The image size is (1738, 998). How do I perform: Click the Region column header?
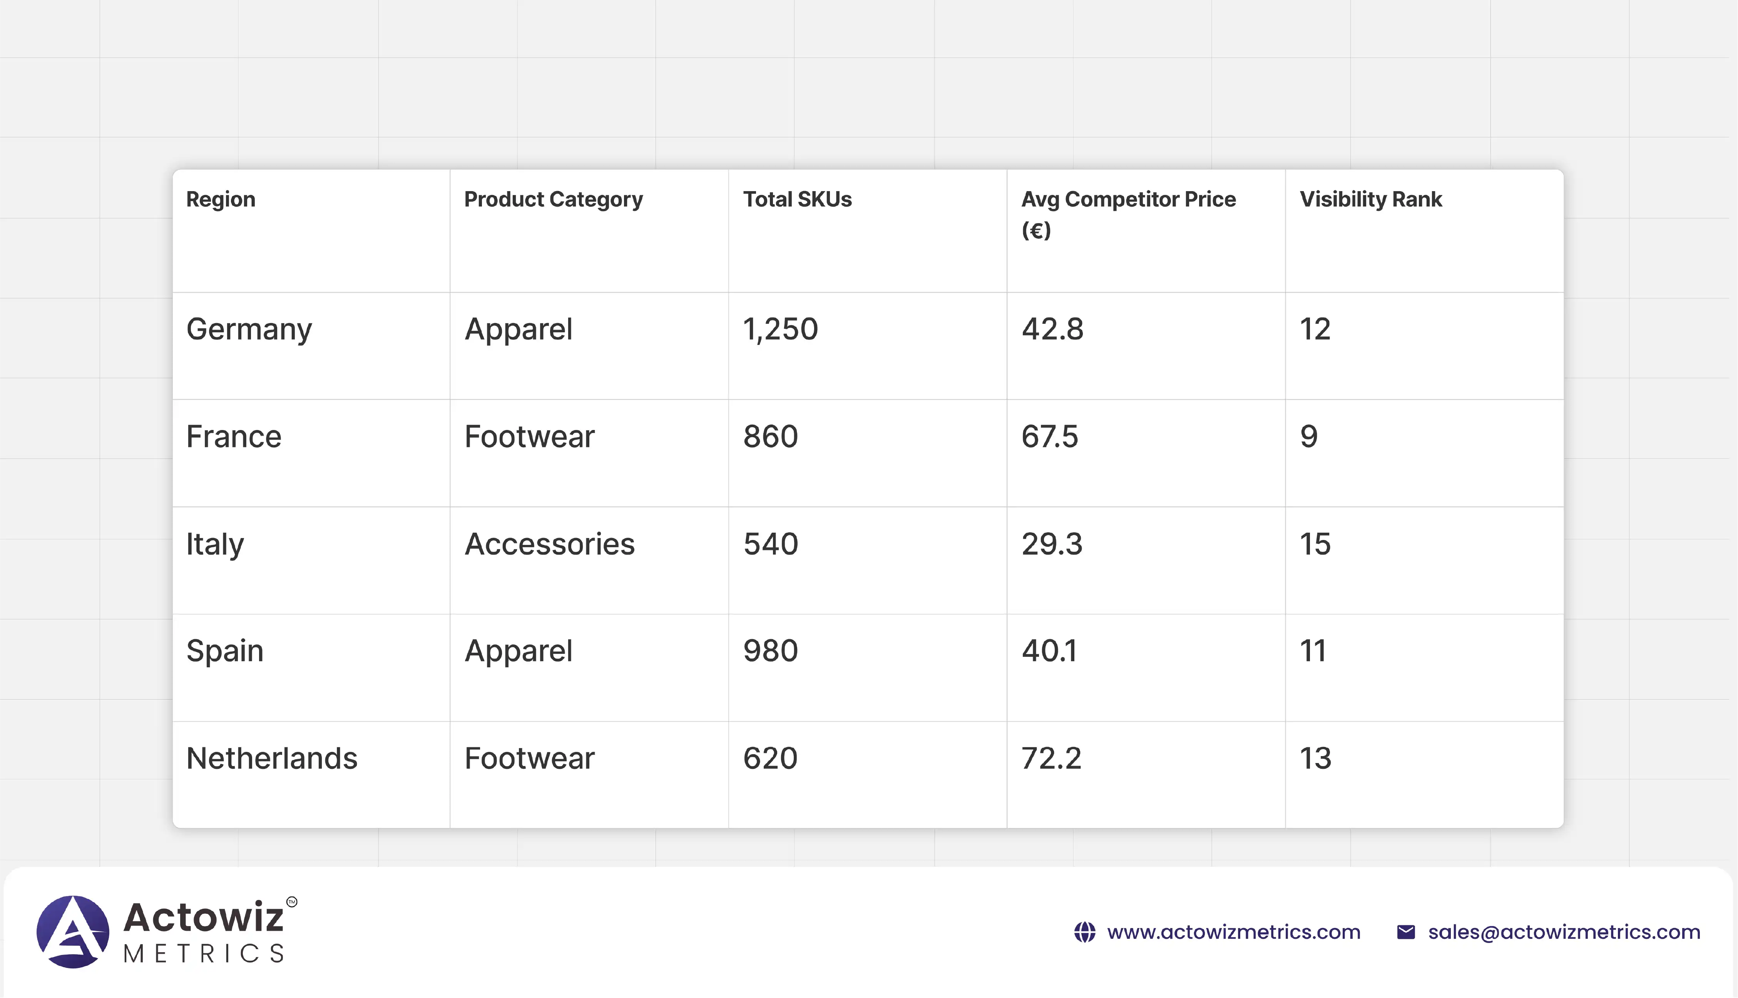[x=221, y=200]
